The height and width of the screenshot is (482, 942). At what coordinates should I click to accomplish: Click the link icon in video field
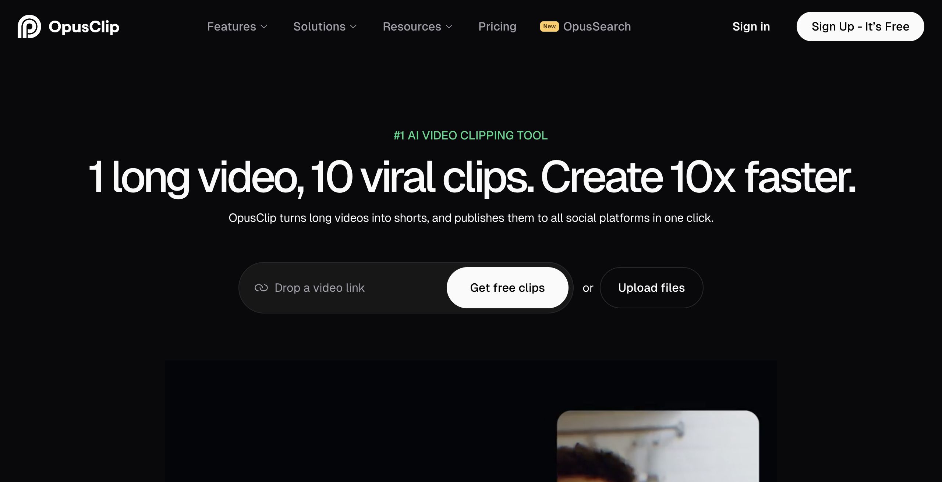[x=261, y=288]
